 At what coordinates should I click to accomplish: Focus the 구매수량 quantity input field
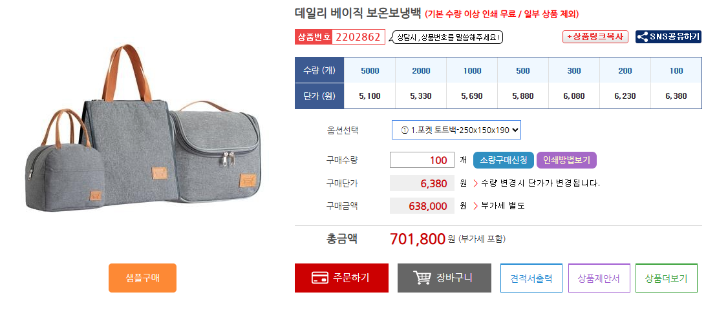pos(422,160)
